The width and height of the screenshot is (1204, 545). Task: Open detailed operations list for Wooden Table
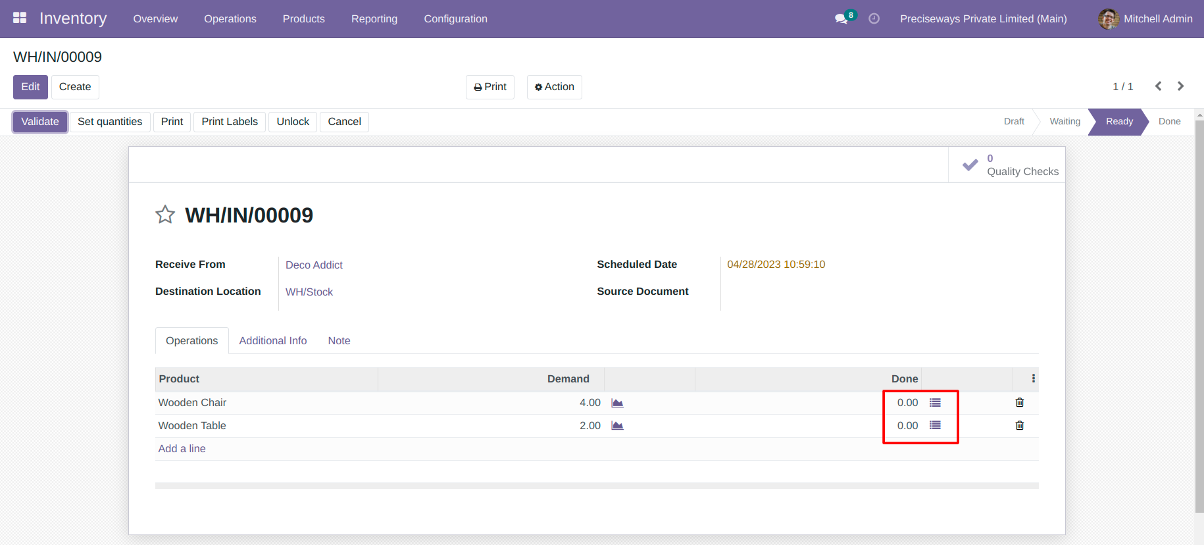pyautogui.click(x=935, y=426)
